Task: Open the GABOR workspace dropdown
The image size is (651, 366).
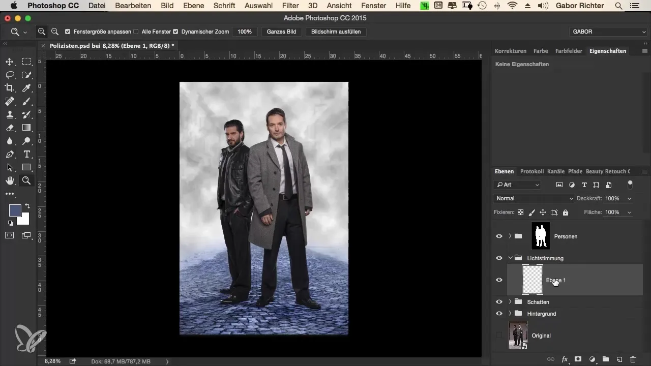Action: 608,32
